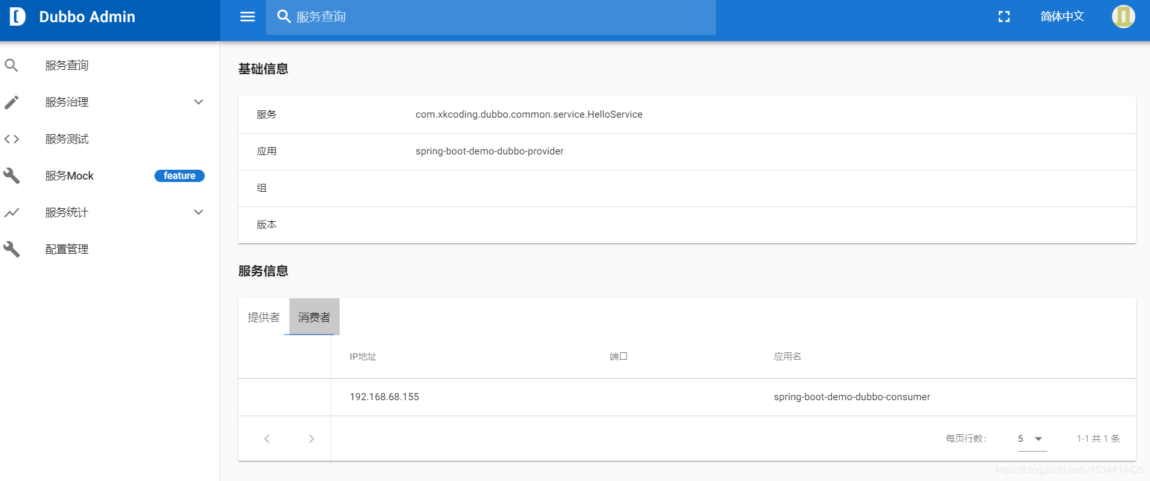The height and width of the screenshot is (481, 1150).
Task: Select the 消费者 tab
Action: point(314,317)
